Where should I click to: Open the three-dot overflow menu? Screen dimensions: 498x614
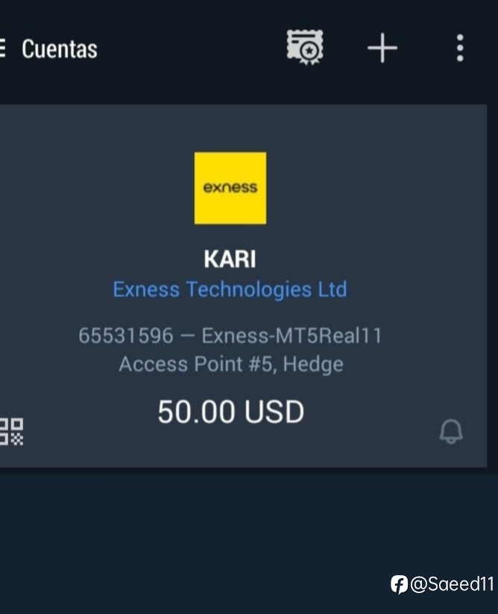[460, 48]
